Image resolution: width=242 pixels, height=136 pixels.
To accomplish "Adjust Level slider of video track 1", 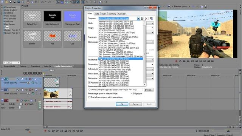I will coord(28,83).
